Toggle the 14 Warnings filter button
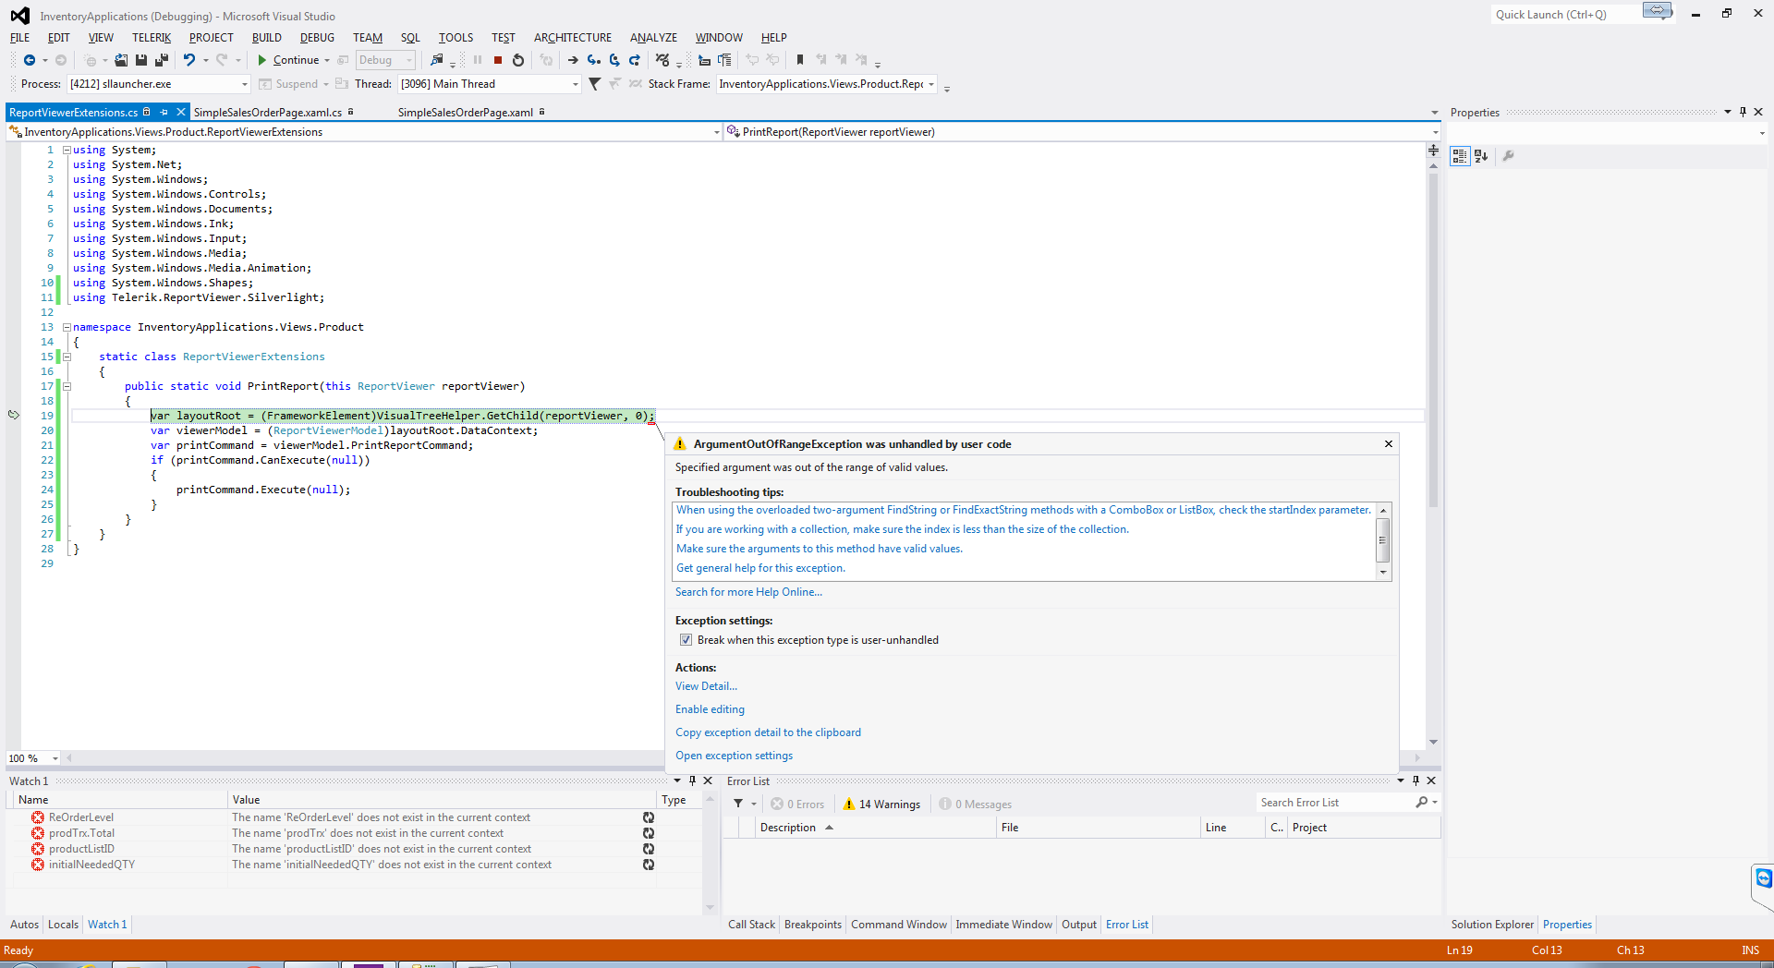The image size is (1774, 968). click(881, 805)
